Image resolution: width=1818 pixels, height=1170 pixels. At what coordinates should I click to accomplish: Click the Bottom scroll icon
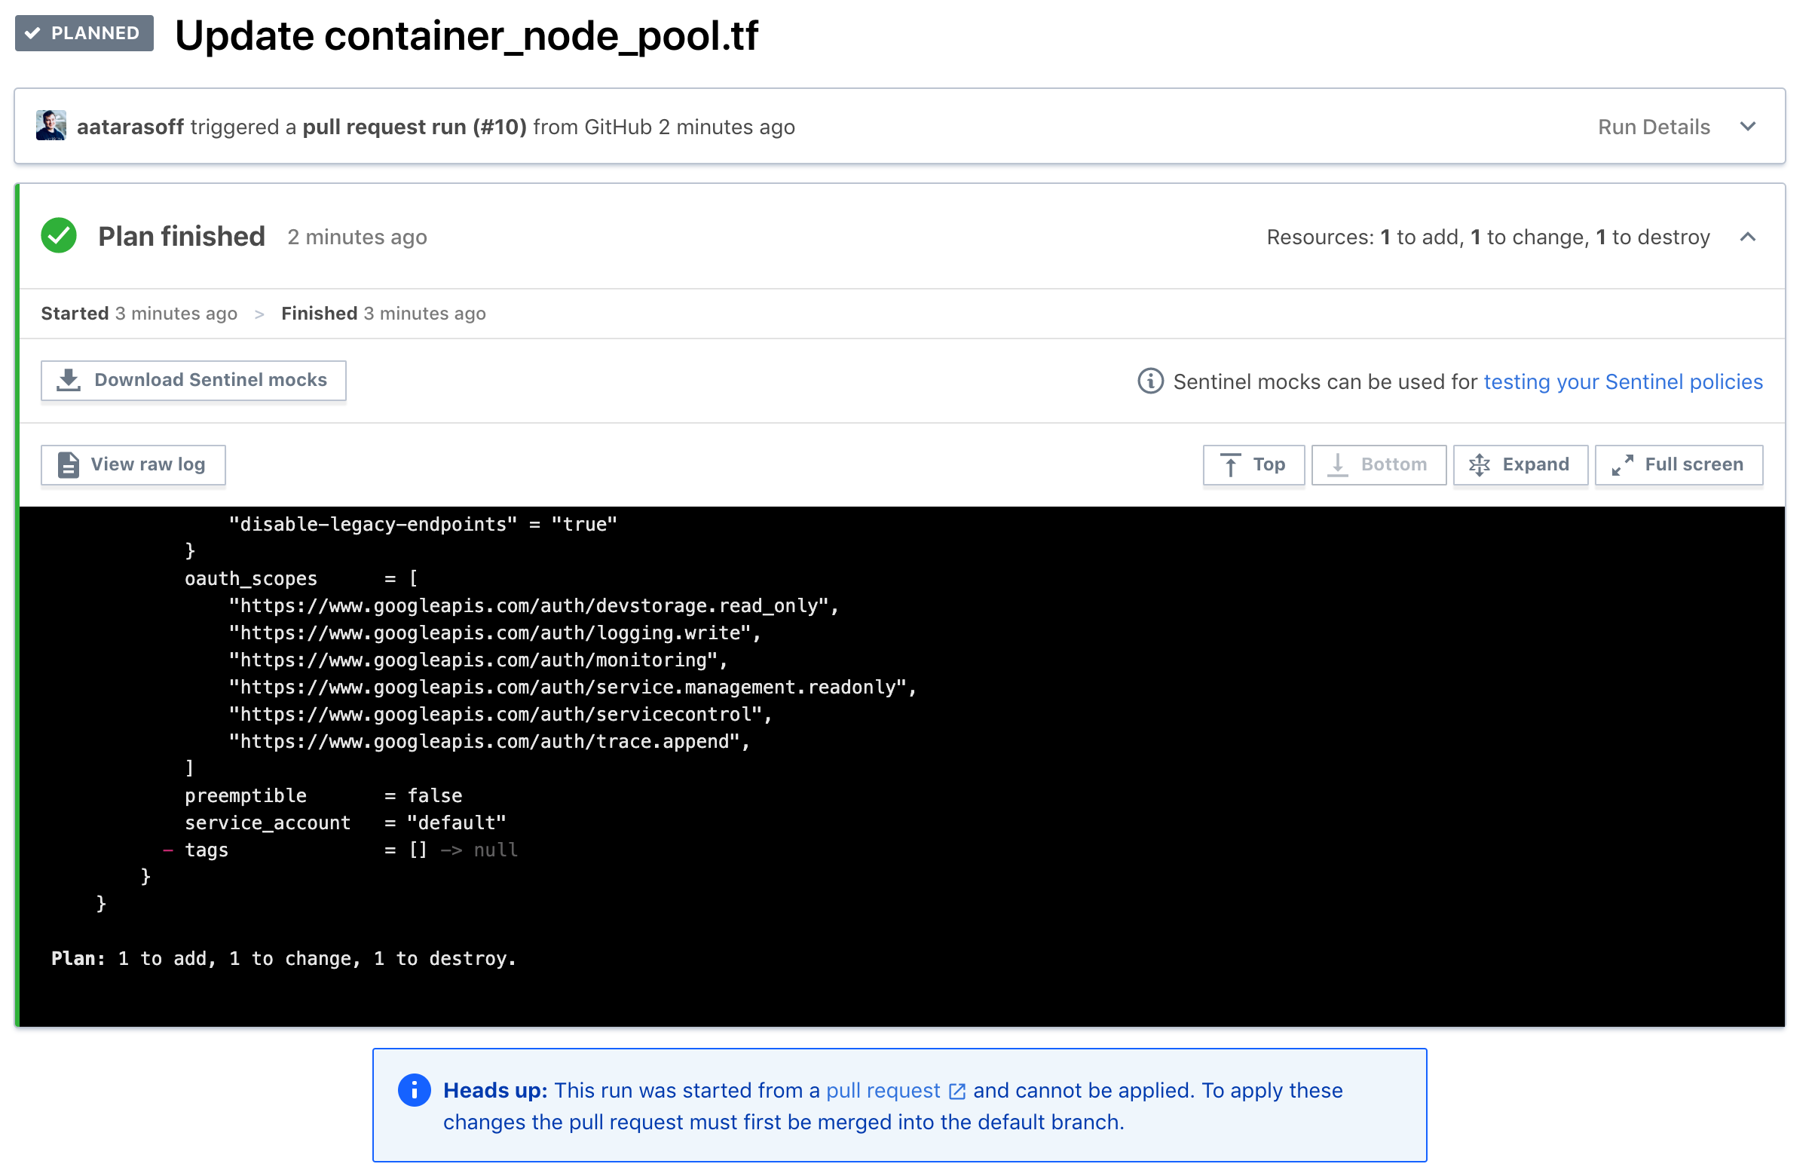coord(1337,464)
